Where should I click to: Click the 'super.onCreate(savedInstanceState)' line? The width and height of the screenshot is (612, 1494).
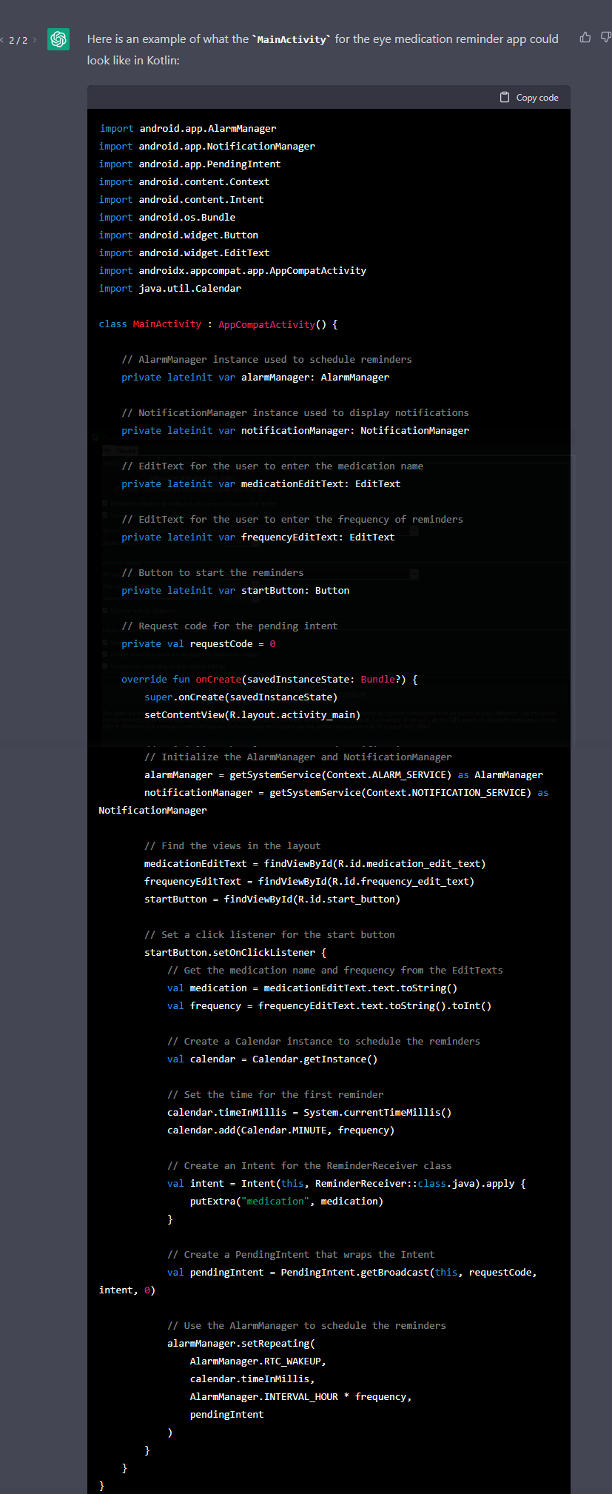coord(241,697)
